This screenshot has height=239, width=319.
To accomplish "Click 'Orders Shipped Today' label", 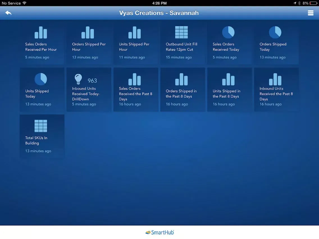I will [x=273, y=47].
